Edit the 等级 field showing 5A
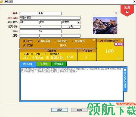This screenshot has width=136, height=117. click(41, 31)
